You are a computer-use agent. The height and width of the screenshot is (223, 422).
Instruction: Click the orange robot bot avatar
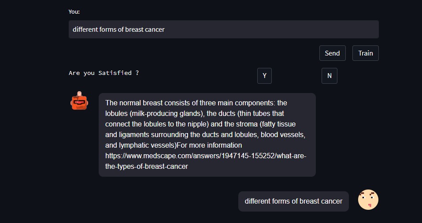tap(79, 101)
